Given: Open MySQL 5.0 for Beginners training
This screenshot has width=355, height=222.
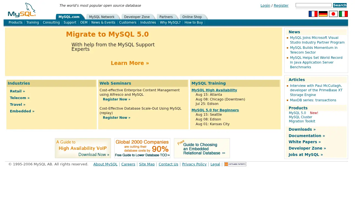Looking at the screenshot, I should pyautogui.click(x=215, y=110).
